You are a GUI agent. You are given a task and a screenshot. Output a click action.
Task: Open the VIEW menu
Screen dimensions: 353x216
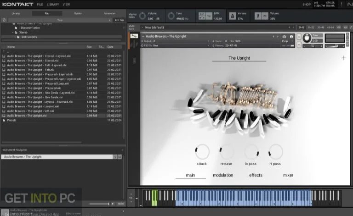point(66,5)
